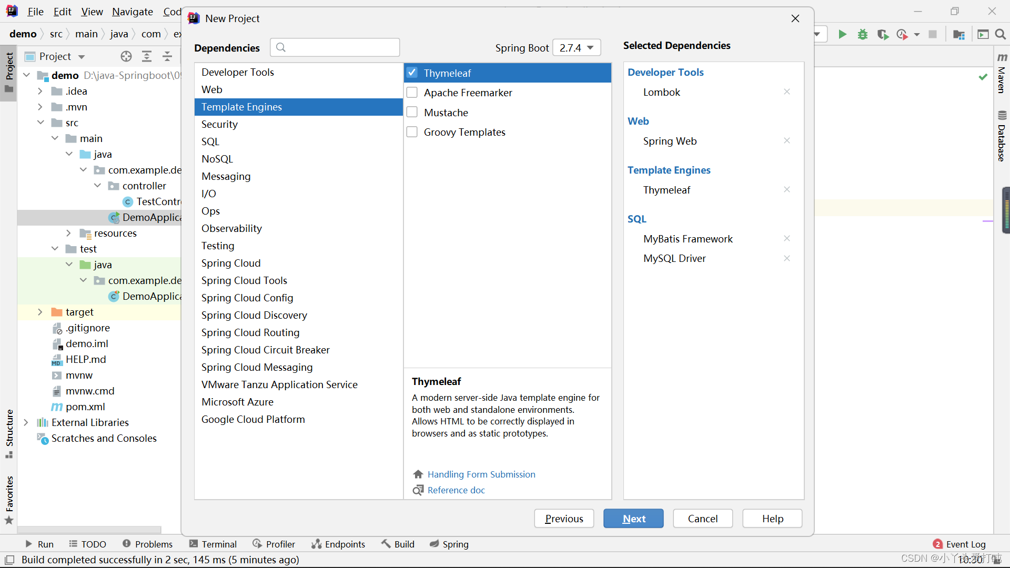
Task: Click the pom.xml Maven file icon
Action: 57,407
